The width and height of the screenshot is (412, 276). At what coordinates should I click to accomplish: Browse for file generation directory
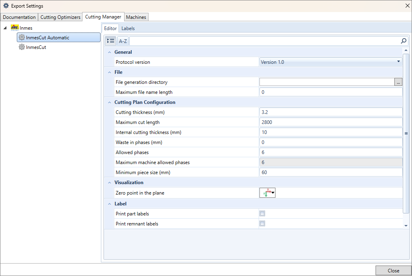[x=398, y=82]
